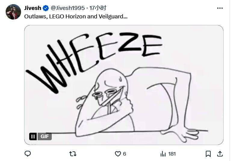Retweet the post with the repost icon
Screen dimensions: 232x161
(73, 154)
